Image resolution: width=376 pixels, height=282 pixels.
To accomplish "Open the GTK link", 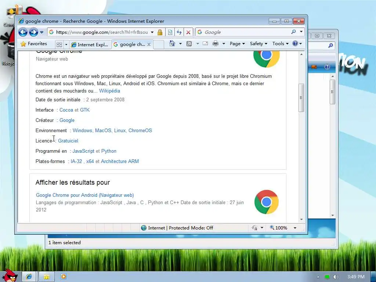I will (85, 110).
